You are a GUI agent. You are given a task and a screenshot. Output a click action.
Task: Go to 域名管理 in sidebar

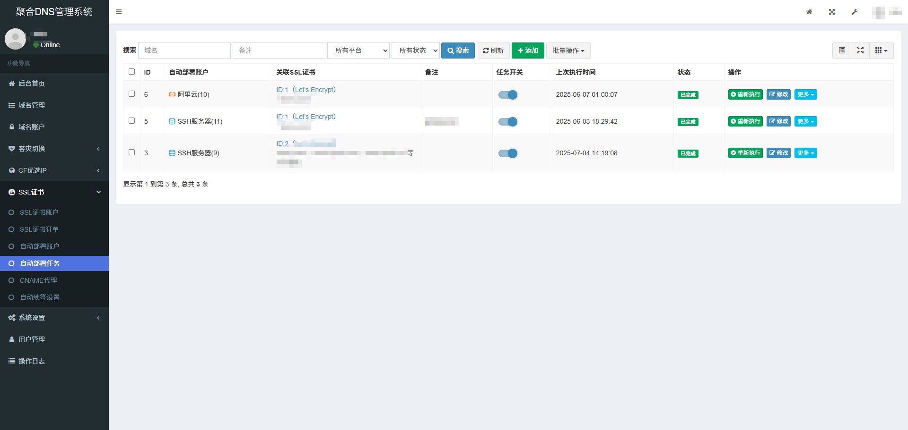(32, 105)
